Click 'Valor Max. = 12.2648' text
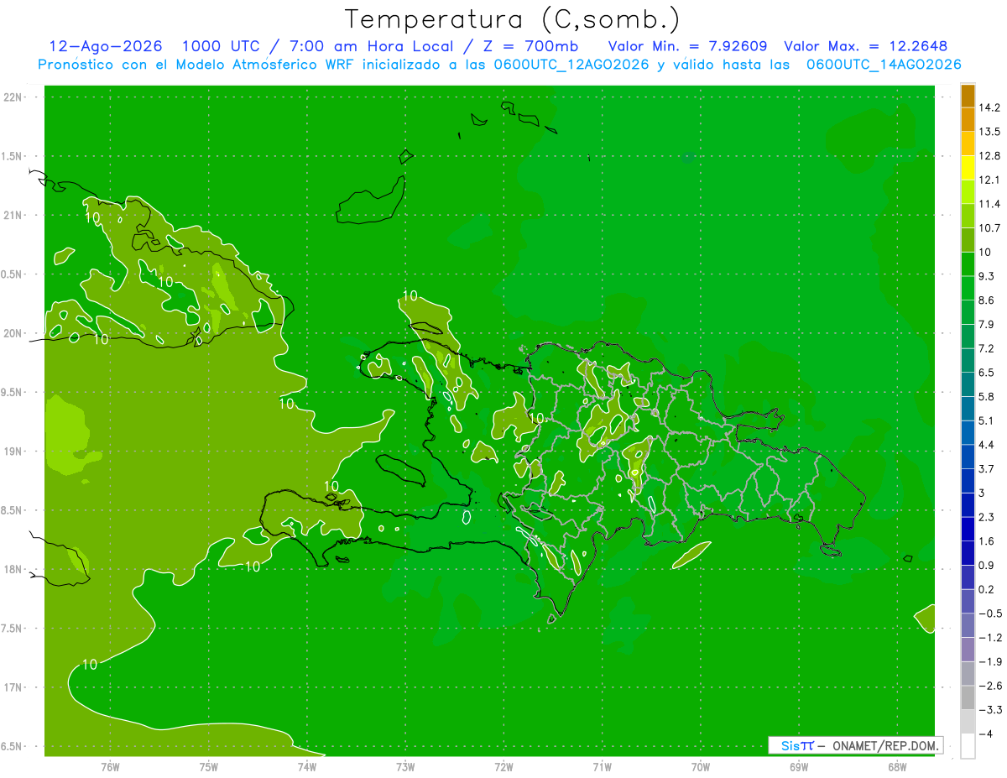Screen dimensions: 1007x778 tap(866, 46)
